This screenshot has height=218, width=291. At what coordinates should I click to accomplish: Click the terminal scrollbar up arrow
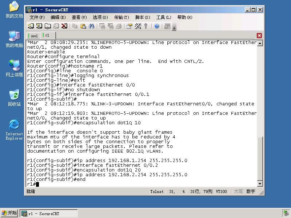tap(260, 43)
